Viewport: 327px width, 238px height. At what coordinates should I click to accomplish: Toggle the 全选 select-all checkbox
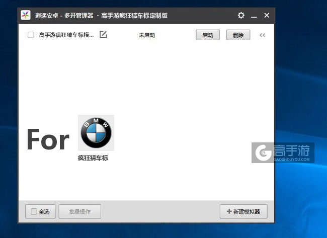pos(34,212)
